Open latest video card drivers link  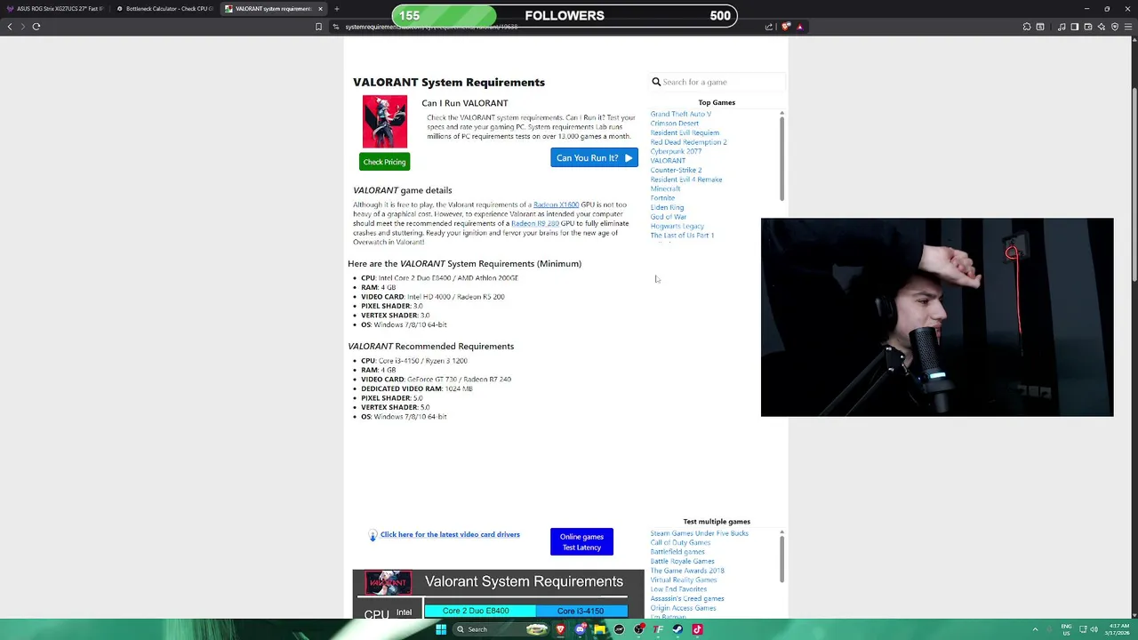[x=450, y=535]
